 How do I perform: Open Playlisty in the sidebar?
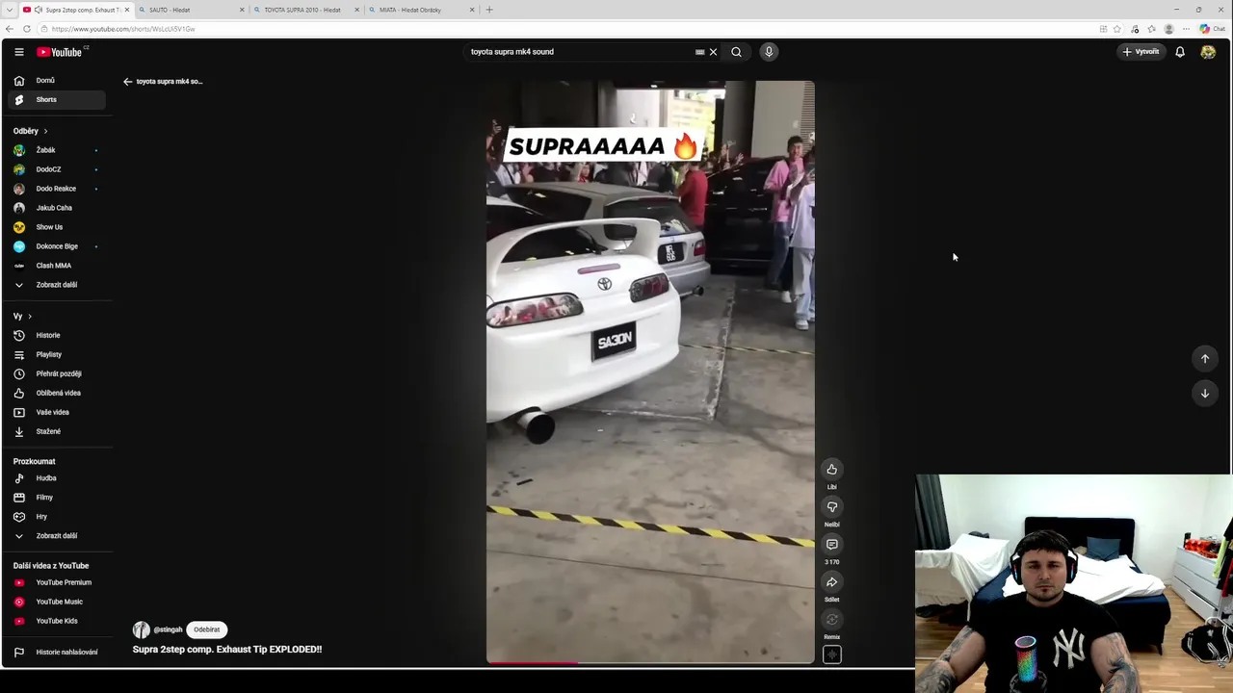point(57,354)
